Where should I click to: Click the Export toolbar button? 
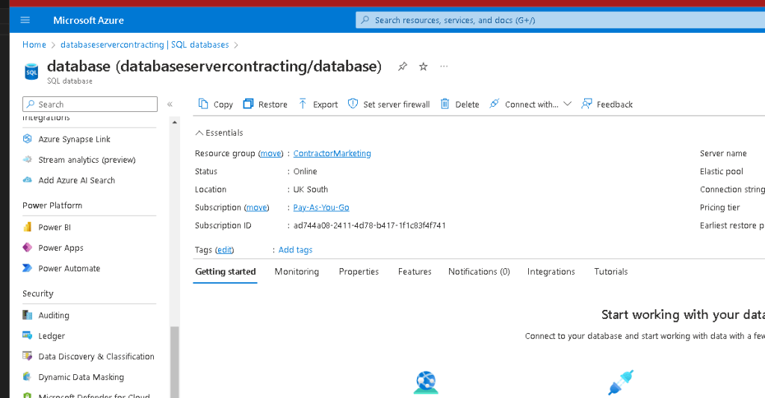click(x=318, y=105)
